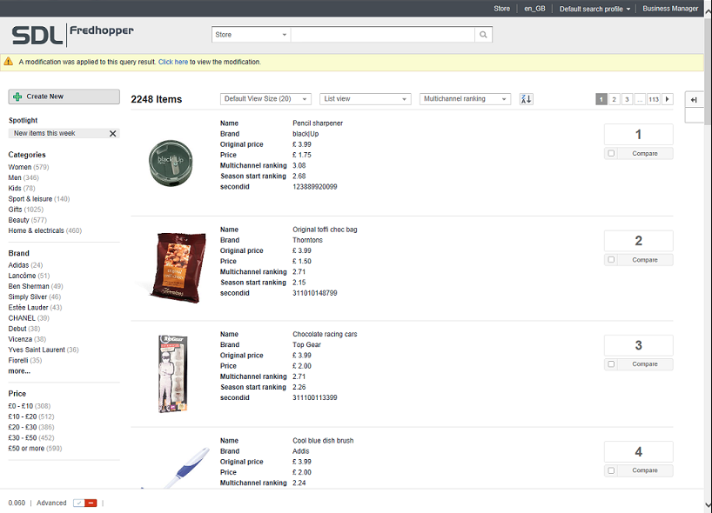Screen dimensions: 712x513
Task: Filter by Beauty category
Action: (x=27, y=220)
